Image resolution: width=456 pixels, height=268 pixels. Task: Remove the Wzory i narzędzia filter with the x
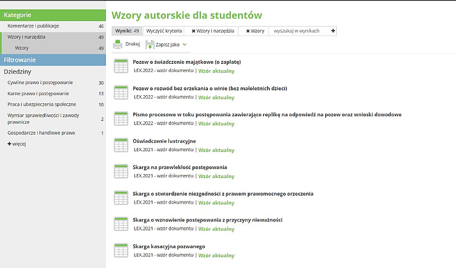point(194,31)
